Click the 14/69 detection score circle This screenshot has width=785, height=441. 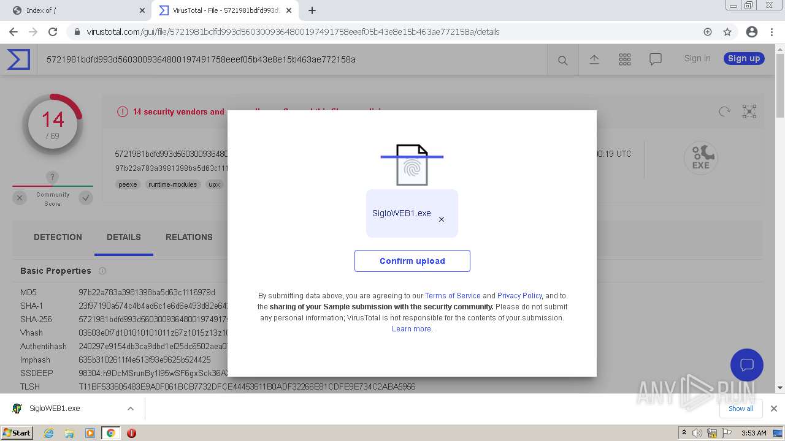pyautogui.click(x=53, y=124)
